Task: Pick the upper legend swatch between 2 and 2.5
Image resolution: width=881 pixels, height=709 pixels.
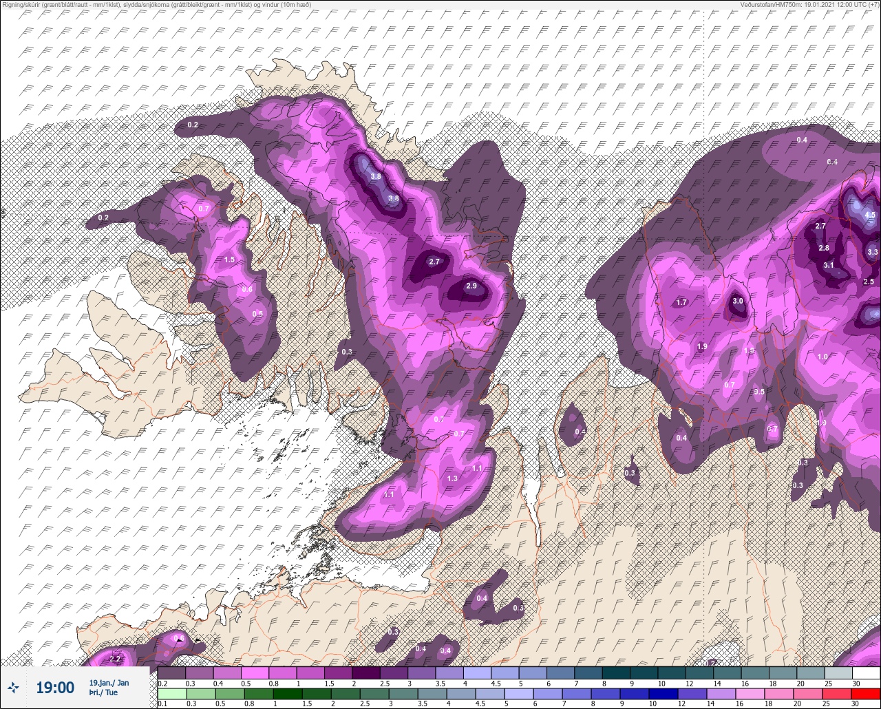Action: [365, 673]
